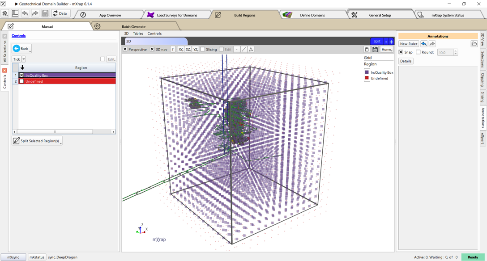Screen dimensions: 487x261
Task: Open the Define Domains tab
Action: (312, 15)
